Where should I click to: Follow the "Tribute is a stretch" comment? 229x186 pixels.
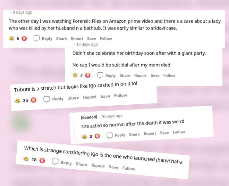click(120, 96)
